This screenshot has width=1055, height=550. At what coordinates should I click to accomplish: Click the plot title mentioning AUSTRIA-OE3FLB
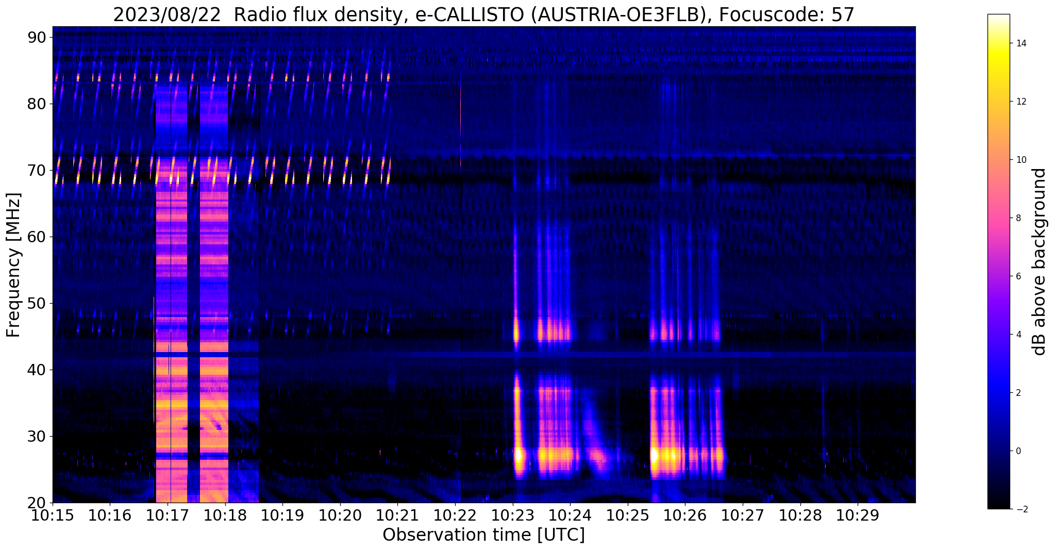483,14
